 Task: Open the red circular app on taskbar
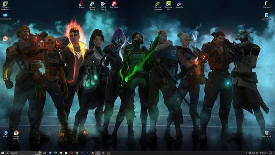click(71, 153)
